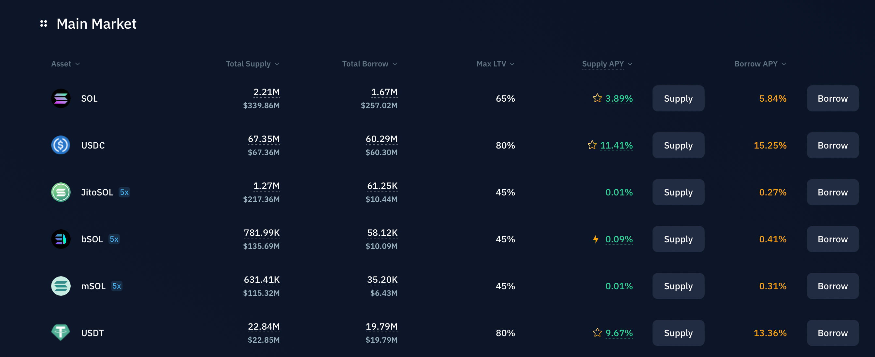Viewport: 875px width, 357px height.
Task: Click JitoSOL total supply 1.27M
Action: pos(267,186)
